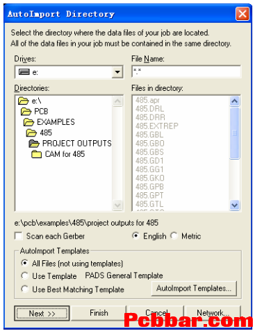
Task: Click file 485.EXTREP in the list
Action: (x=157, y=126)
